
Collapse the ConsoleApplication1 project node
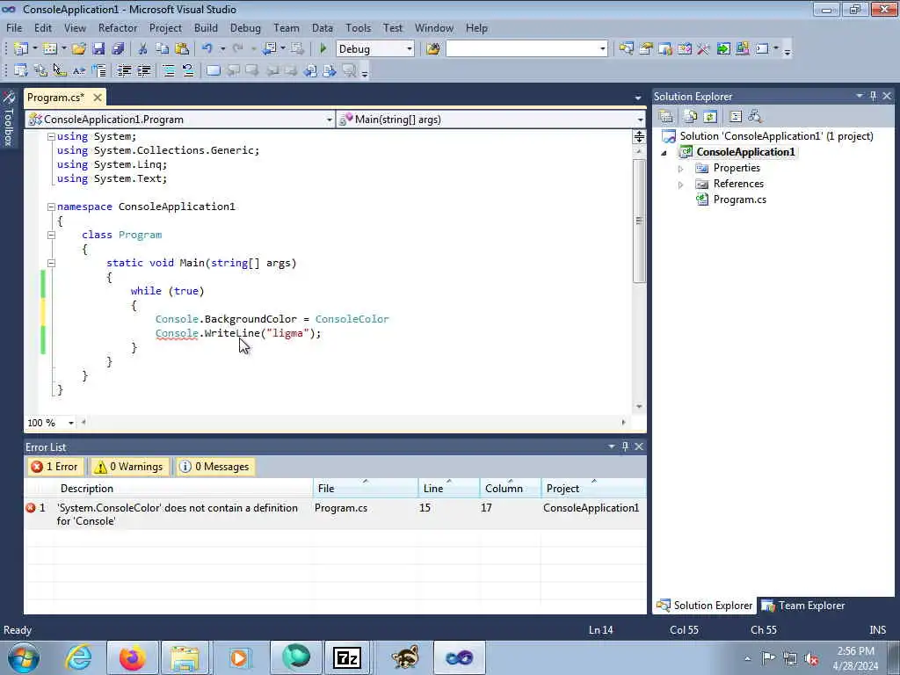664,153
